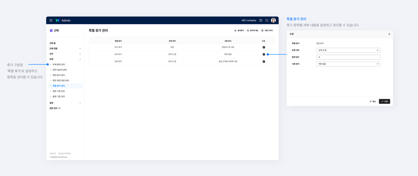Viewport: 418px width, 176px height.
Task: Select 연차 대상자 관리 in sidebar
Action: click(60, 70)
